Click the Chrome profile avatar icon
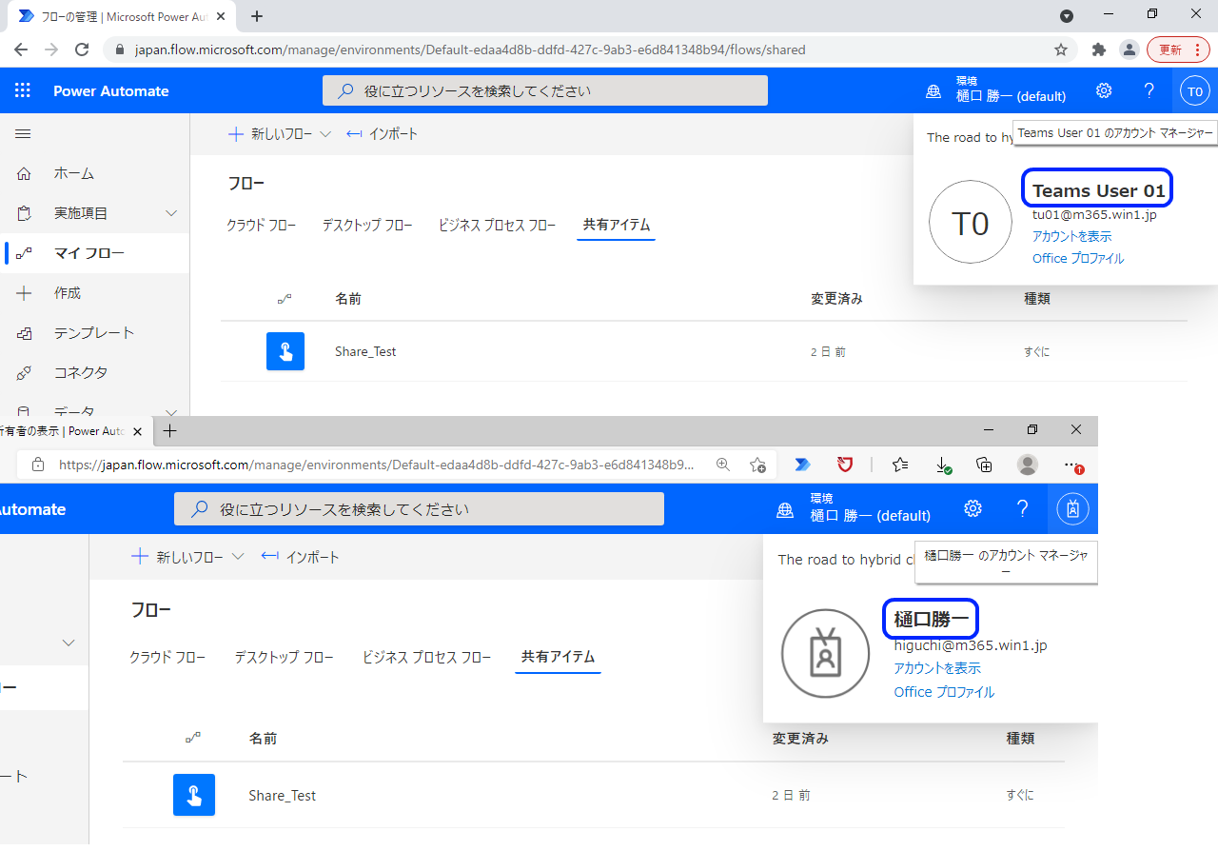 click(1129, 49)
